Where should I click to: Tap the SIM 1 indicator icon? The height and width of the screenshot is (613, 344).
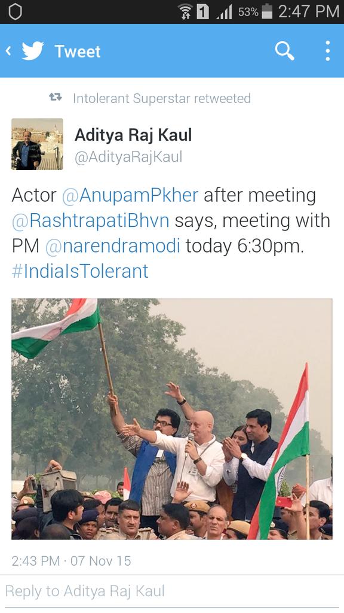(203, 12)
